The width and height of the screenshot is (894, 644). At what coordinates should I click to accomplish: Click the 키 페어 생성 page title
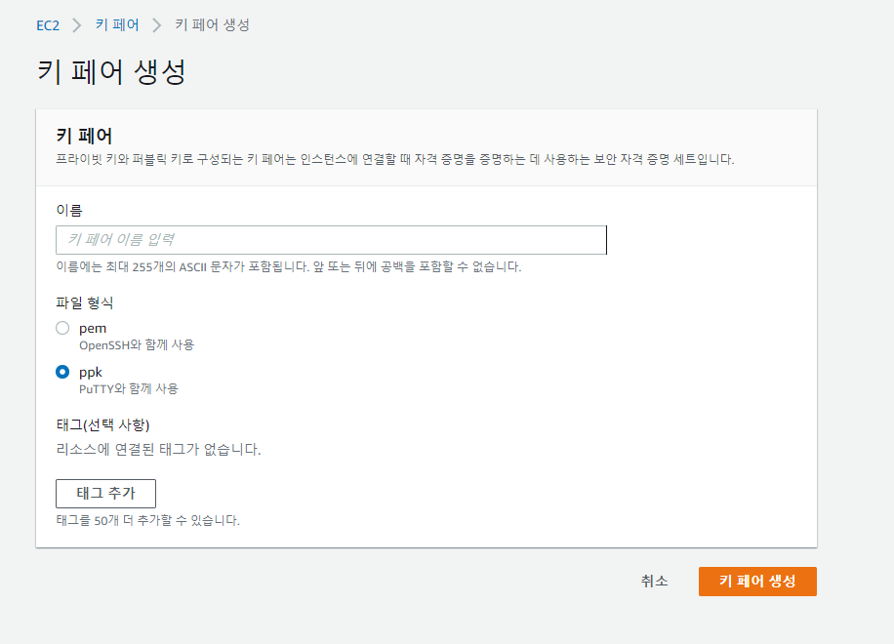[x=111, y=72]
